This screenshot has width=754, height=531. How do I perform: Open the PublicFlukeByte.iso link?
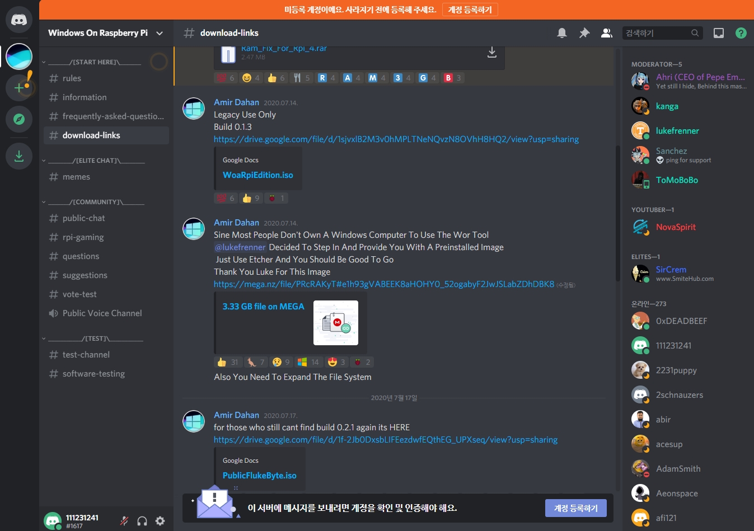(260, 476)
